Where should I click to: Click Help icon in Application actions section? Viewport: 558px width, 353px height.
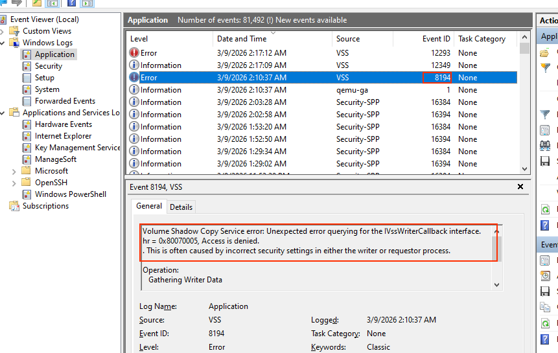point(545,225)
